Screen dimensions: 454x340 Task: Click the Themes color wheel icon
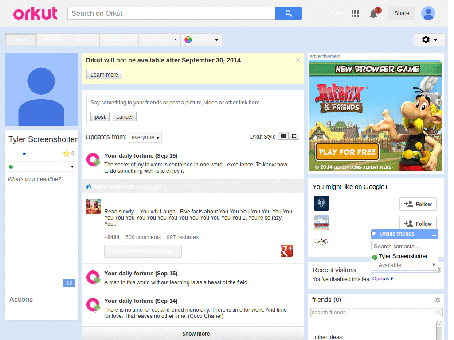[188, 40]
